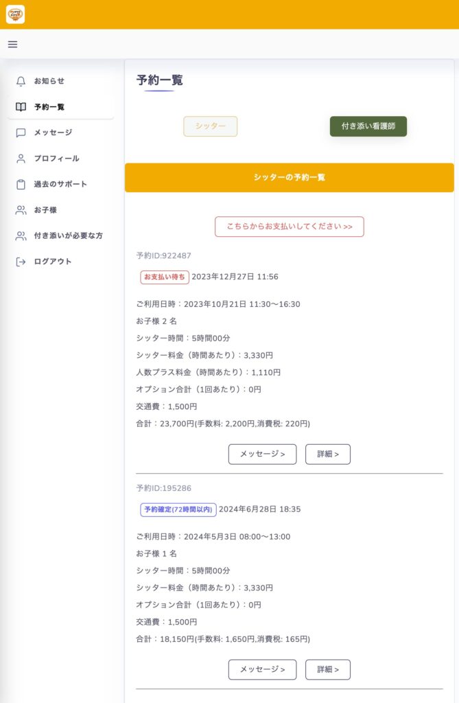Click こちらからお支払いしてください link

[289, 227]
